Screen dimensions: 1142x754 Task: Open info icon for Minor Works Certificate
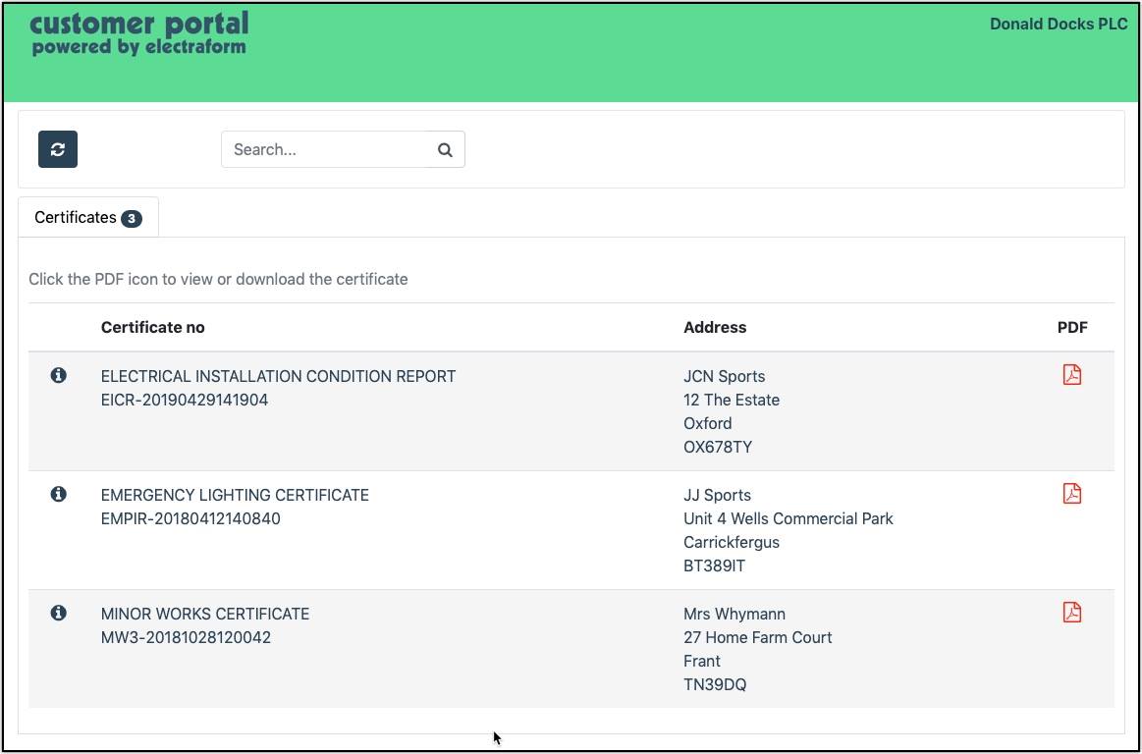[58, 613]
